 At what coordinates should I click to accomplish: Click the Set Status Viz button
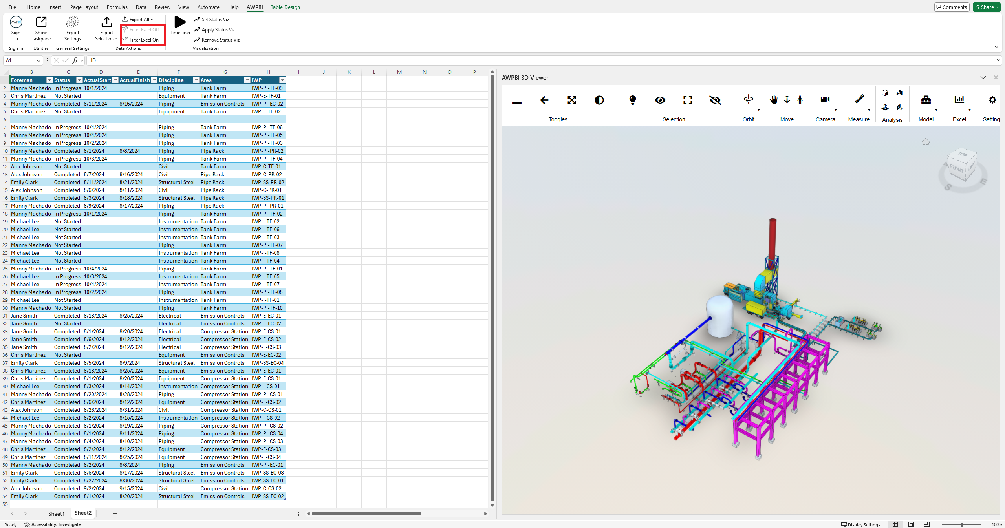(x=212, y=20)
